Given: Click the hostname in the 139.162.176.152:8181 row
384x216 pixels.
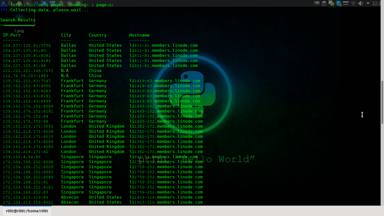Looking at the screenshot, I should 166,111.
